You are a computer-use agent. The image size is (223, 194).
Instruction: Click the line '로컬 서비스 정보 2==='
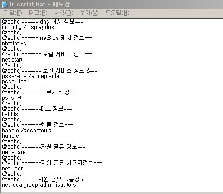(49, 71)
